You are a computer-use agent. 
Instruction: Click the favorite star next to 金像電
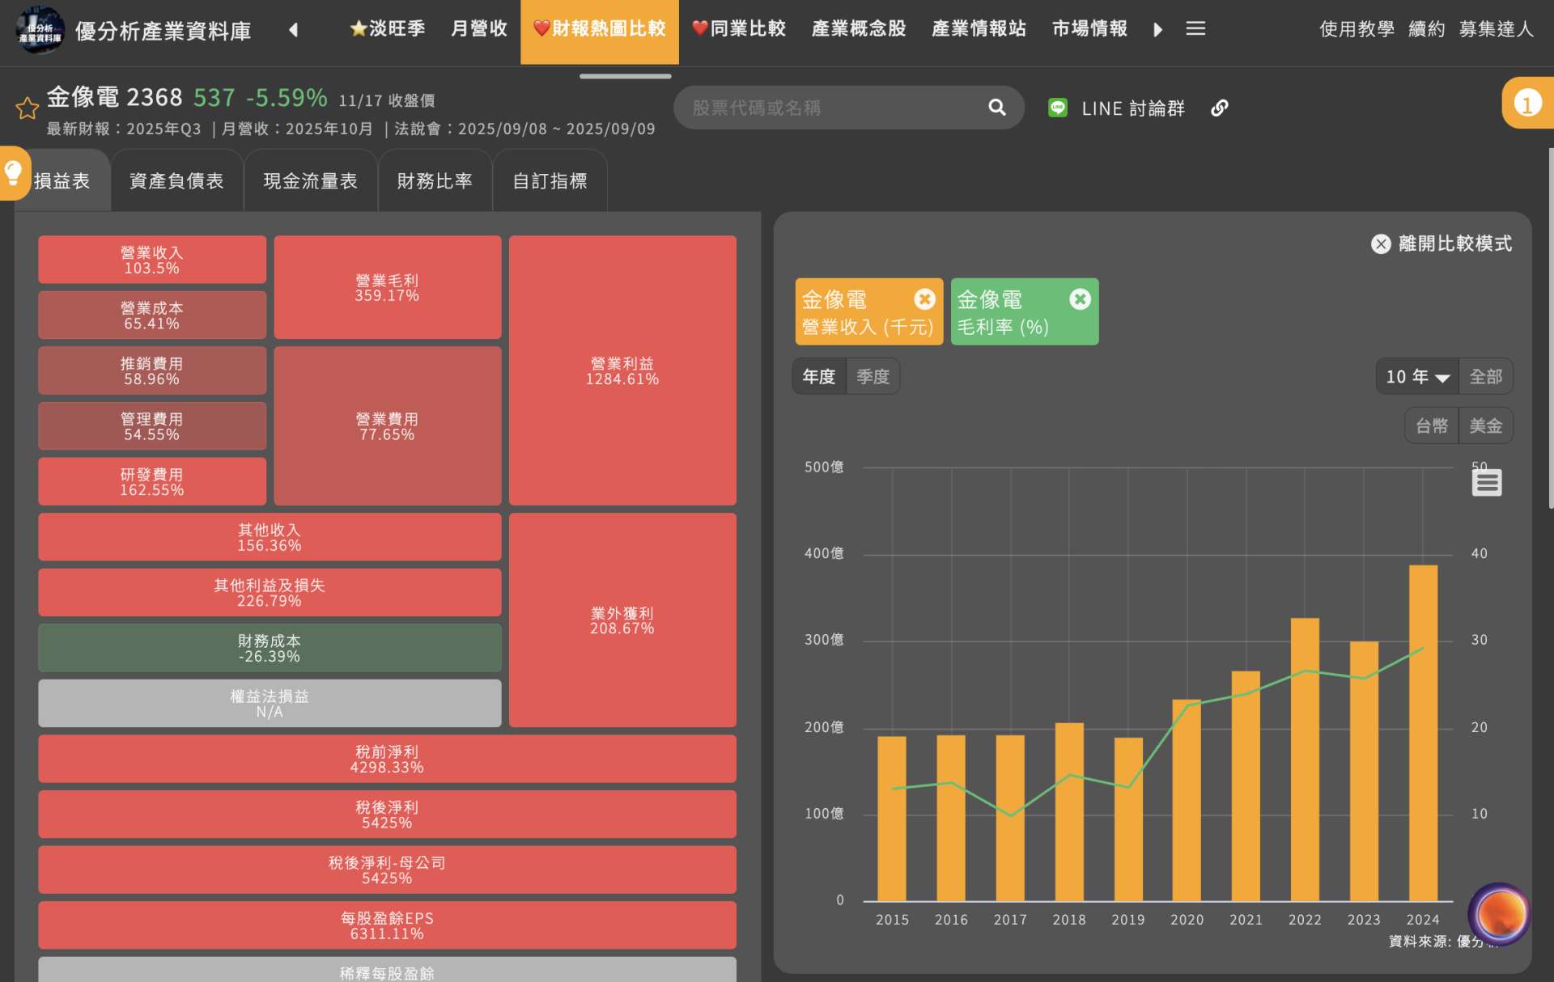tap(27, 108)
